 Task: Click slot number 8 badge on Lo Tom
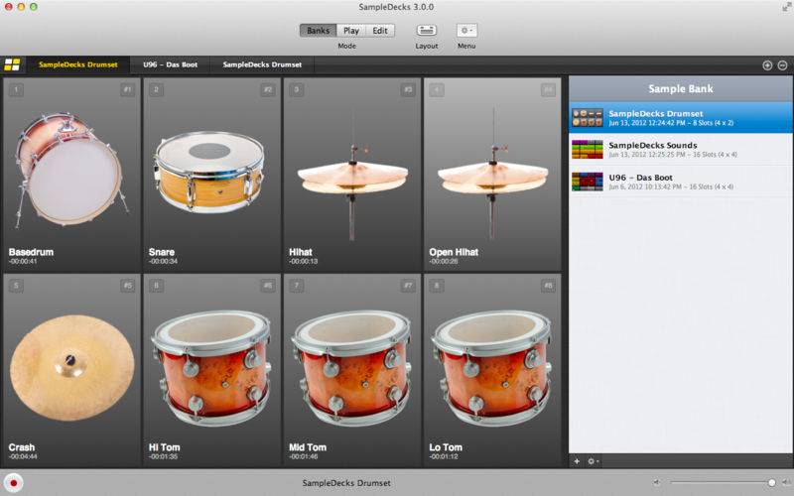coord(437,286)
